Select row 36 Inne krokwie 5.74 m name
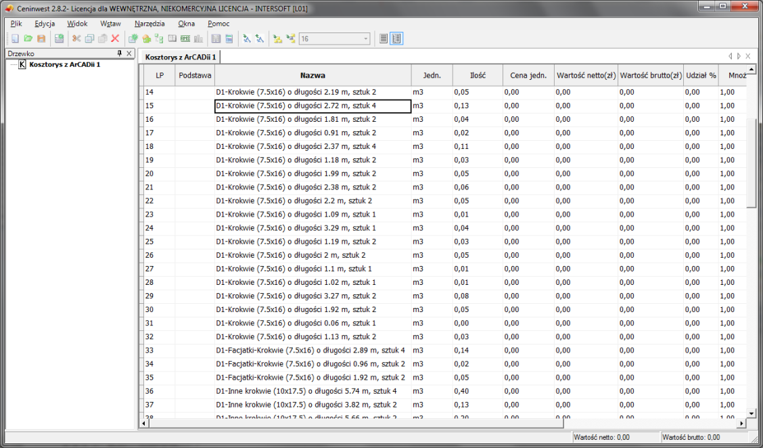Image resolution: width=763 pixels, height=448 pixels. (313, 391)
